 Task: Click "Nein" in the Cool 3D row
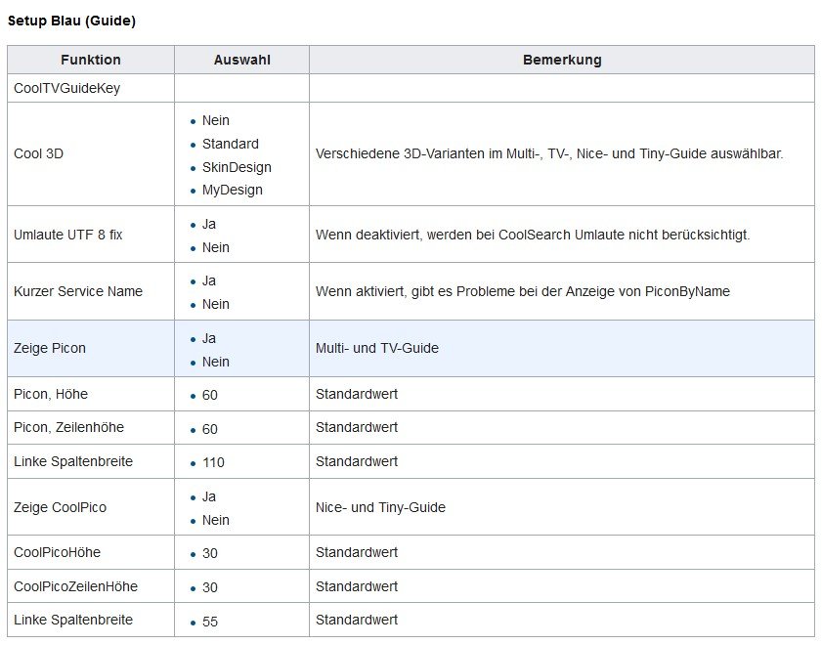[216, 120]
